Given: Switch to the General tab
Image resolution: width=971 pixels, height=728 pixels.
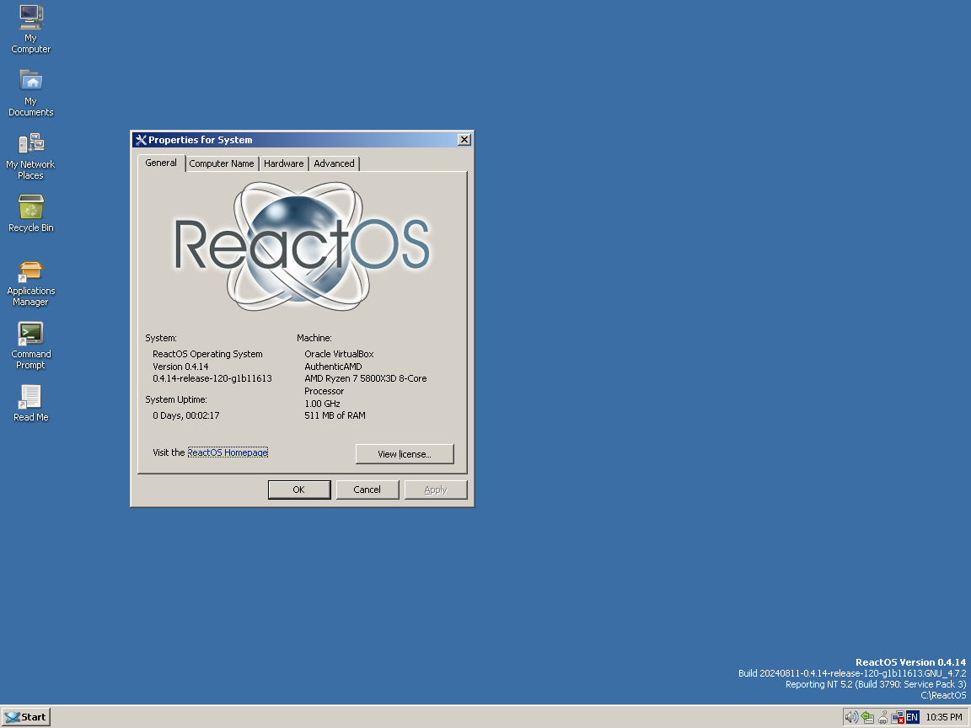Looking at the screenshot, I should pyautogui.click(x=161, y=163).
